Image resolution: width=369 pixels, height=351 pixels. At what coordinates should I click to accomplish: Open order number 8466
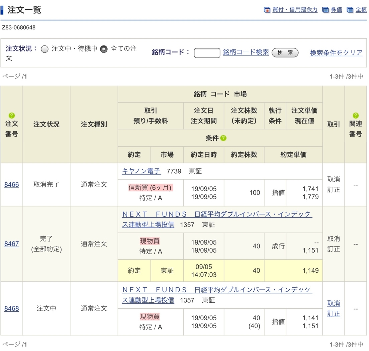tap(12, 184)
